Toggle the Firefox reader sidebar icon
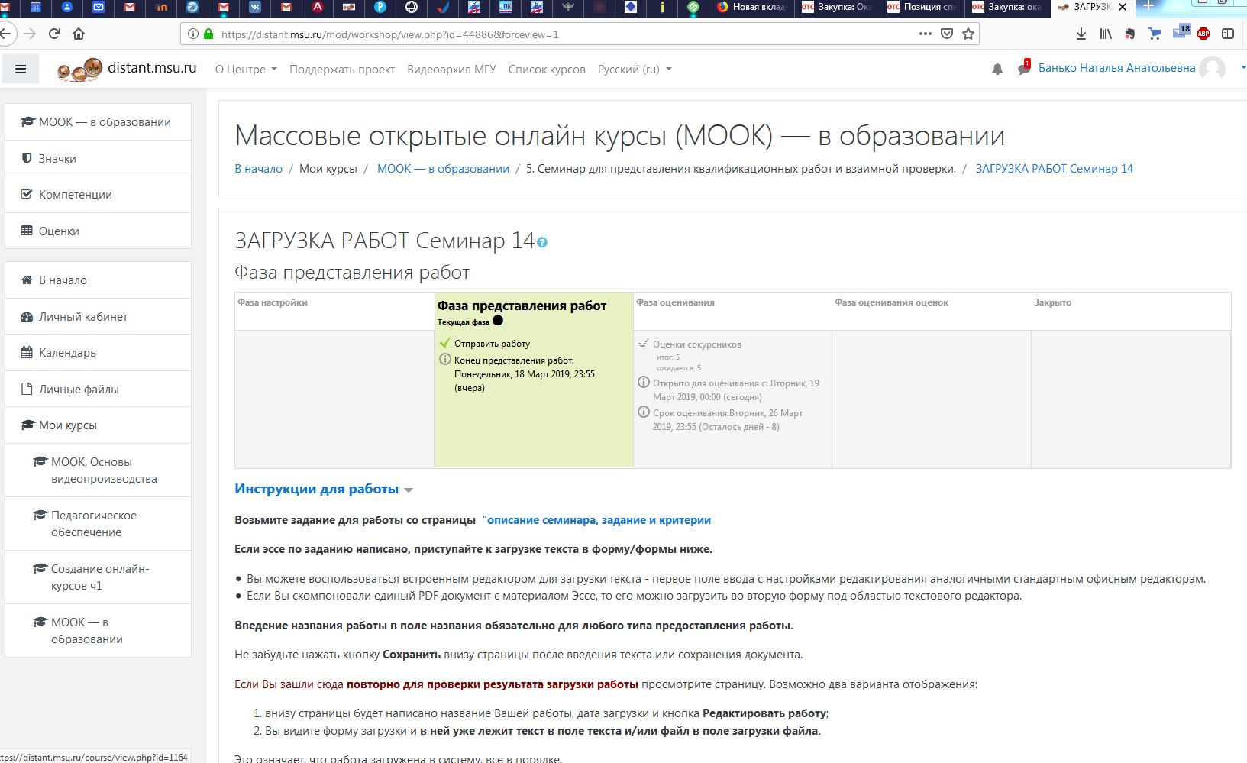Viewport: 1247px width, 763px height. [1229, 34]
